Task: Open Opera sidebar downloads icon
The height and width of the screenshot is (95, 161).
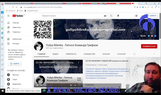Action: tap(2, 65)
